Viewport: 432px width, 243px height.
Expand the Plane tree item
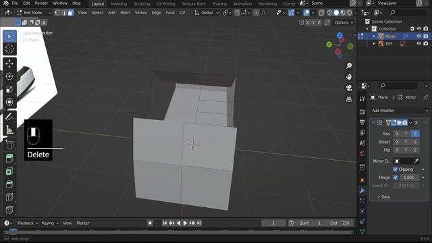374,36
